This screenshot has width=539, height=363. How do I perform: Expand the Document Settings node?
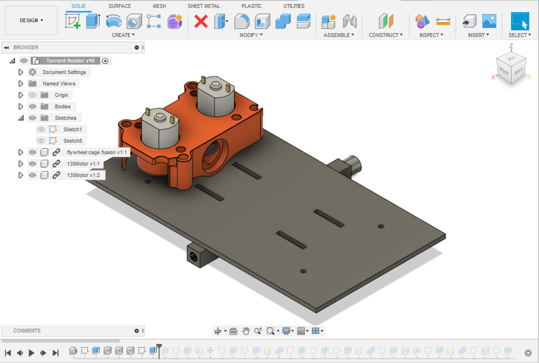21,72
